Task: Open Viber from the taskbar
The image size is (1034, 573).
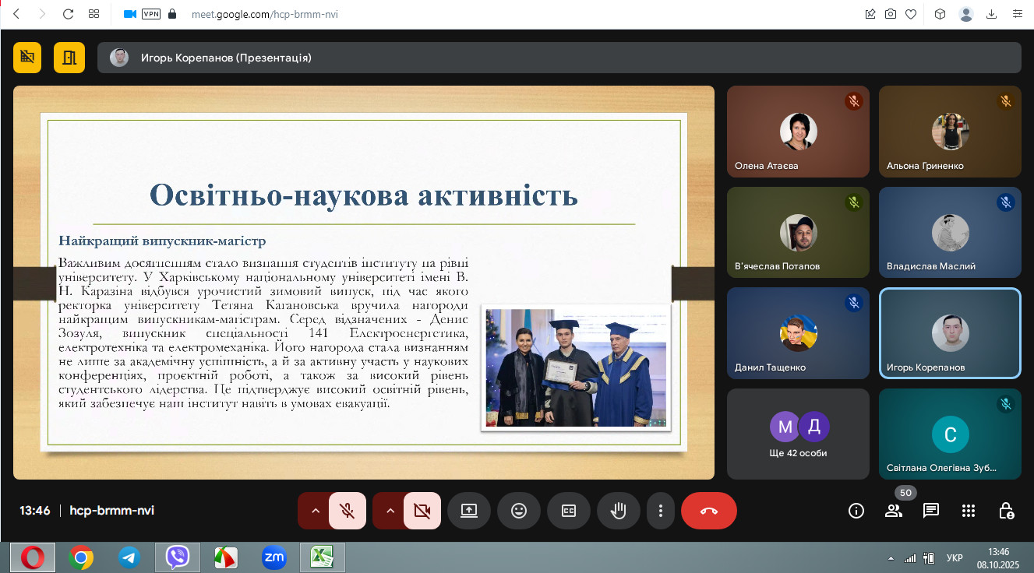Action: (178, 557)
